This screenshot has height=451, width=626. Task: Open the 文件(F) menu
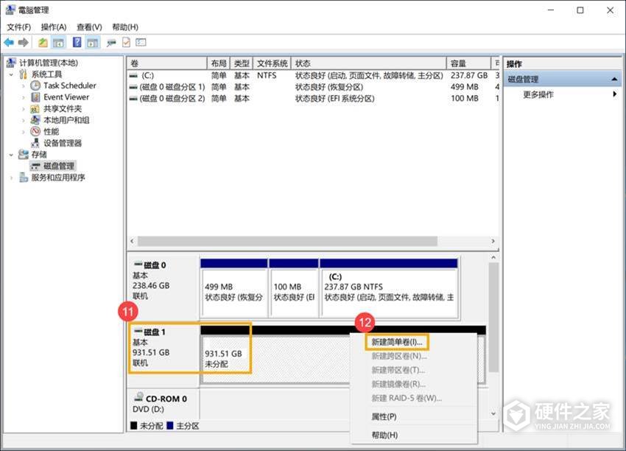click(x=18, y=27)
